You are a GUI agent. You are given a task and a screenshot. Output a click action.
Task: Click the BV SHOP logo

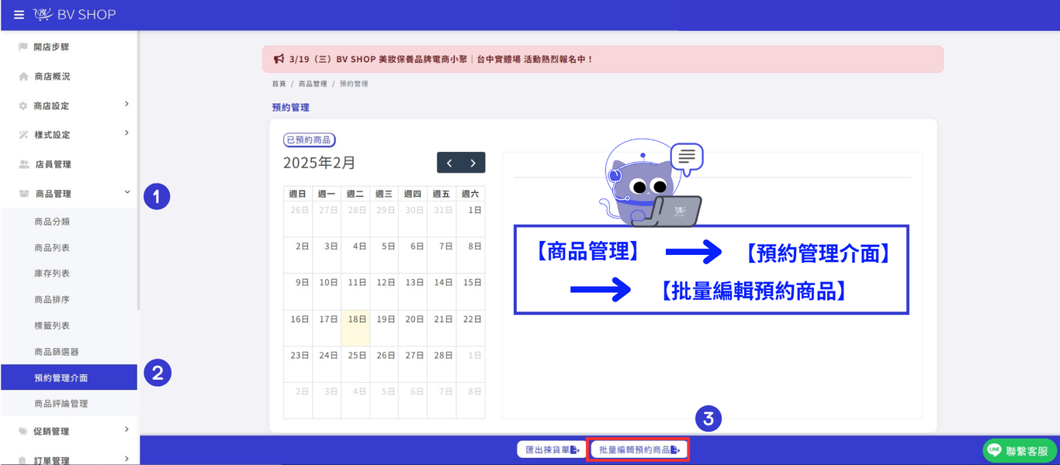coord(74,15)
